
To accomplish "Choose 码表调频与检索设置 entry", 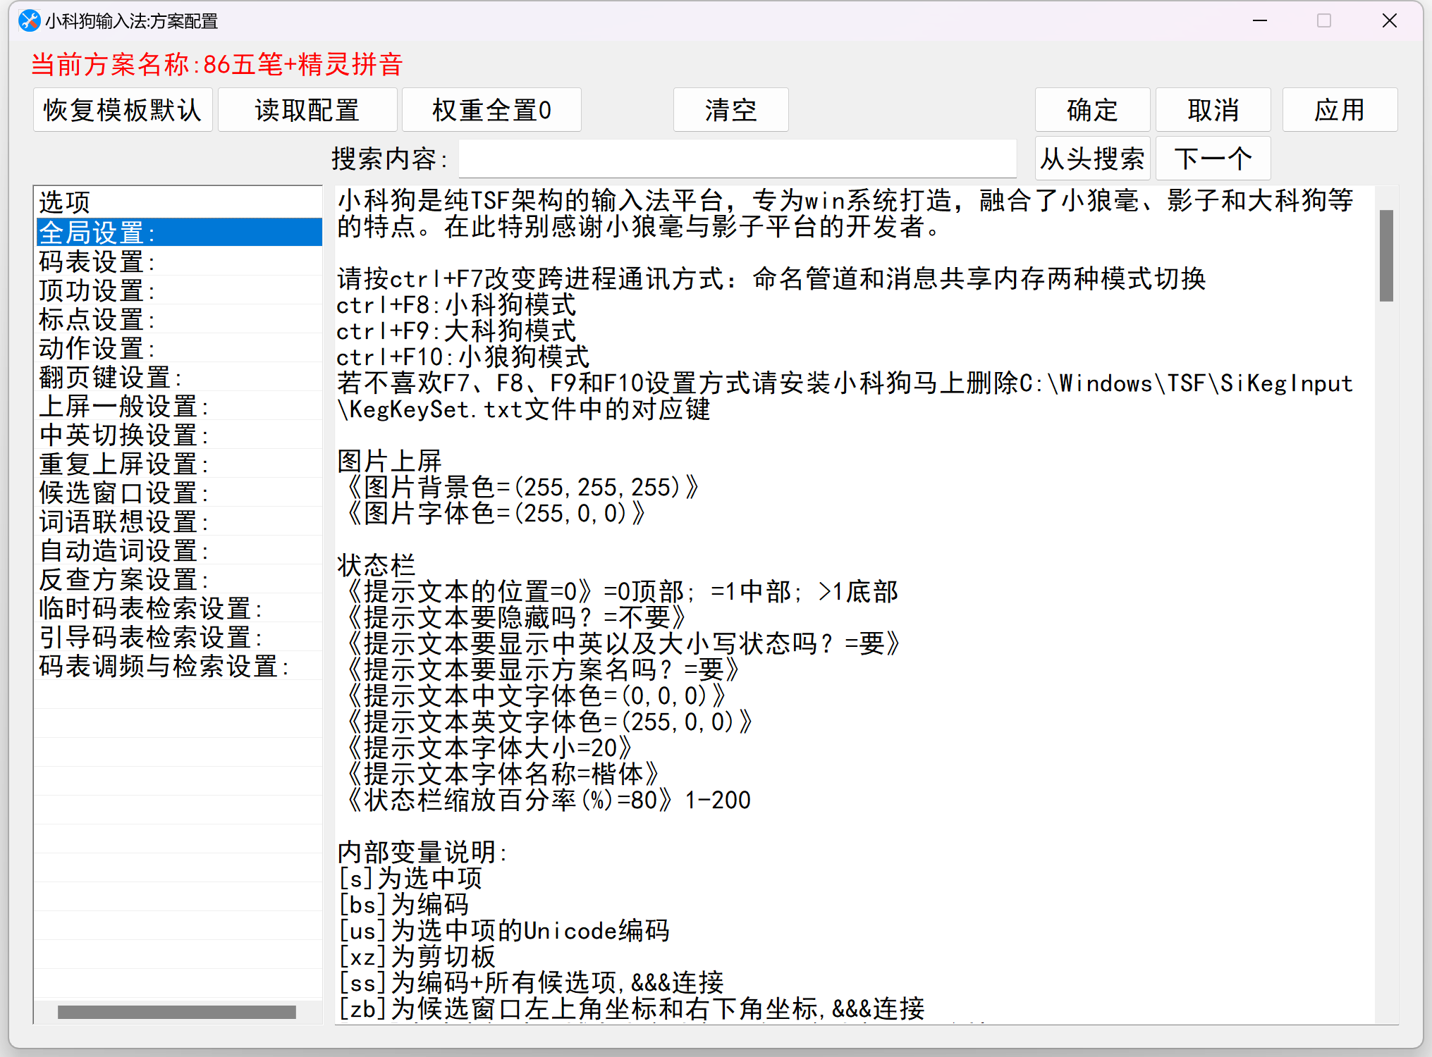I will (178, 665).
